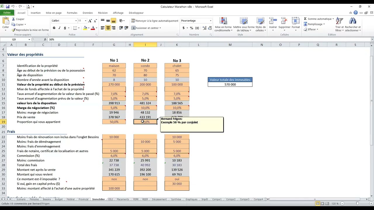This screenshot has width=374, height=210.
Task: Open the Copier dropdown arrow
Action: pyautogui.click(x=25, y=24)
